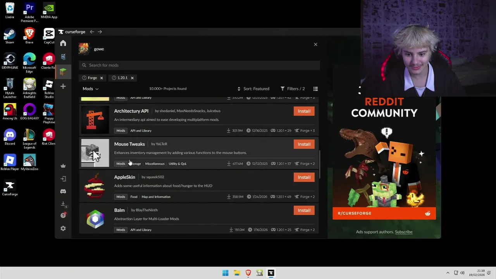
Task: Click the sign-in arrow icon in sidebar
Action: coord(63,179)
